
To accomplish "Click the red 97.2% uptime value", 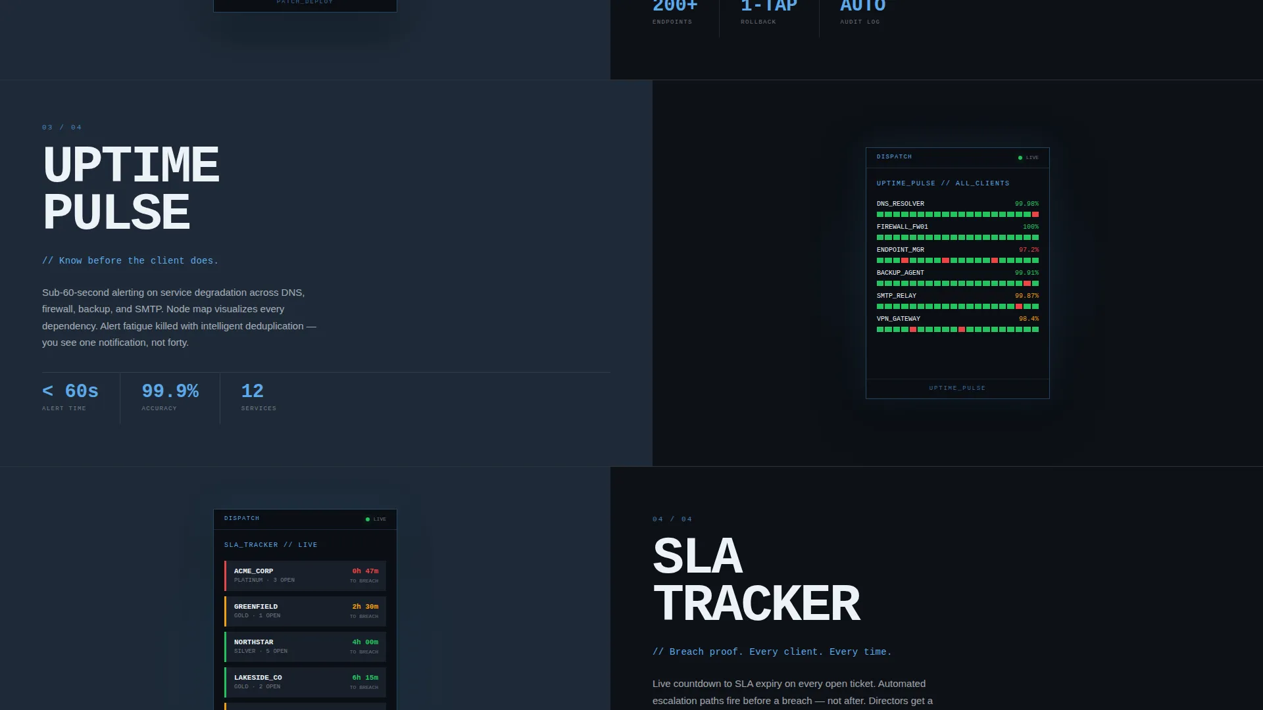I will coord(1029,250).
